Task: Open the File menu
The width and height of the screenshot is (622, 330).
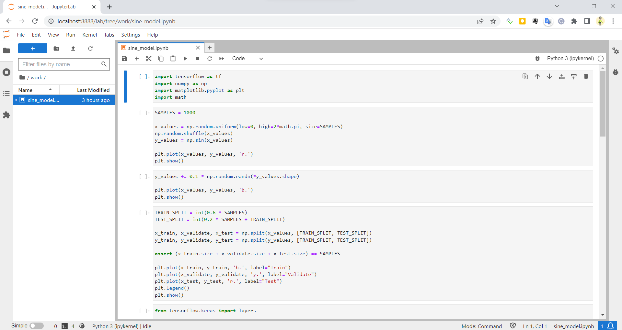Action: (21, 35)
